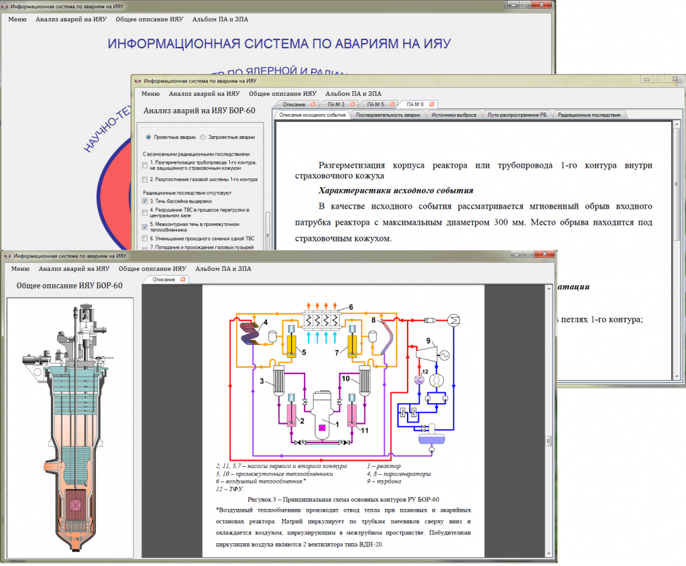Click the app icon in the middle window title bar
This screenshot has width=686, height=566.
137,80
